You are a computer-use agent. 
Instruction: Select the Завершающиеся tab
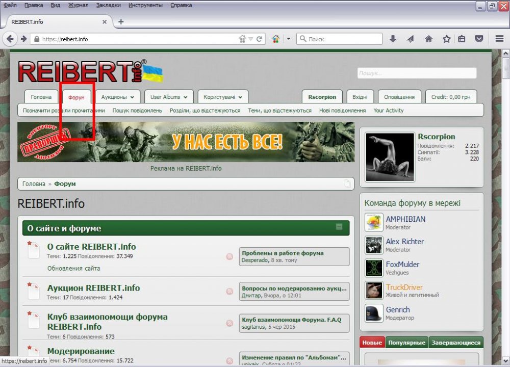[x=456, y=343]
